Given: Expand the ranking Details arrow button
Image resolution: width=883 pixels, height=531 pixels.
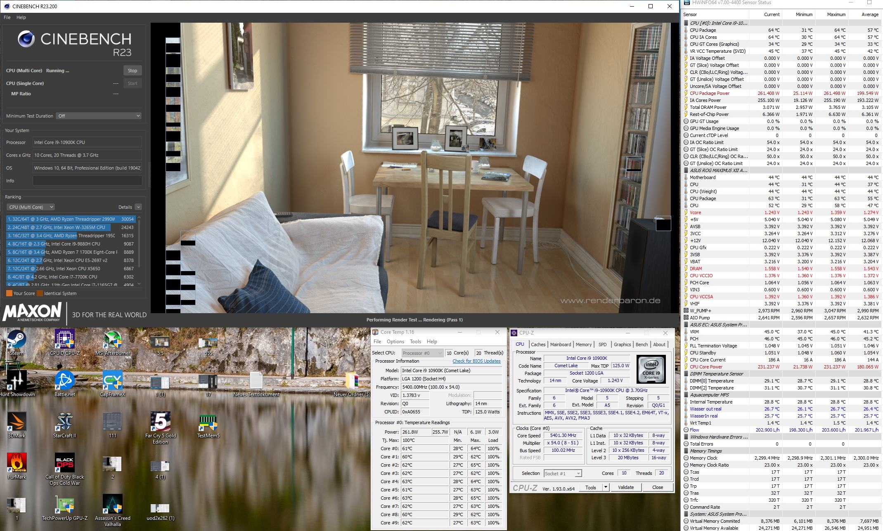Looking at the screenshot, I should point(138,207).
